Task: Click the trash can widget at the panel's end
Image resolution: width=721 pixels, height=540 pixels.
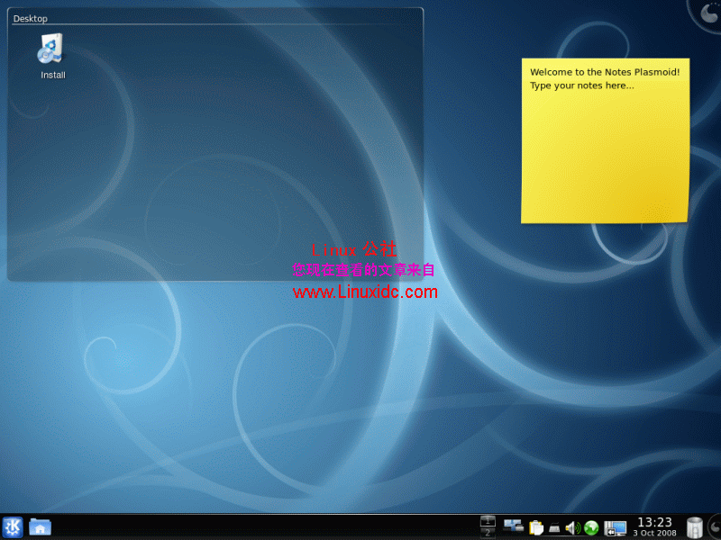Action: point(694,525)
